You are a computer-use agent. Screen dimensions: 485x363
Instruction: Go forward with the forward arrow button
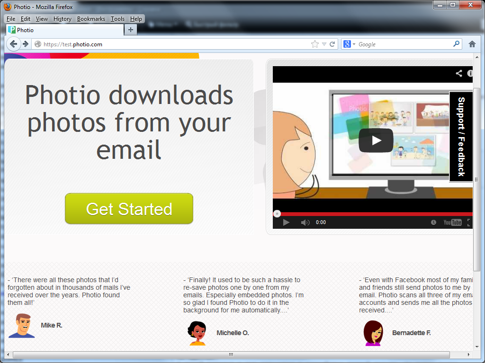[x=26, y=44]
